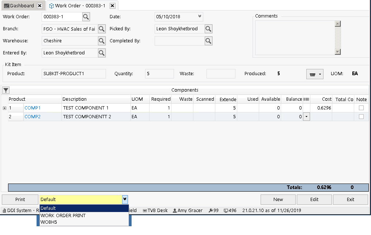Check the Note box for COMP2
Viewport: 371px width, 235px height.
[x=361, y=117]
